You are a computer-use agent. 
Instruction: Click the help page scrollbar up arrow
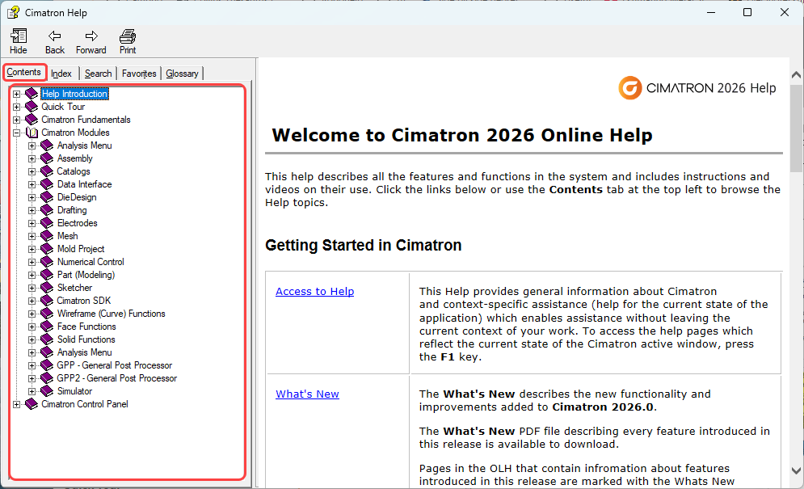coord(796,75)
